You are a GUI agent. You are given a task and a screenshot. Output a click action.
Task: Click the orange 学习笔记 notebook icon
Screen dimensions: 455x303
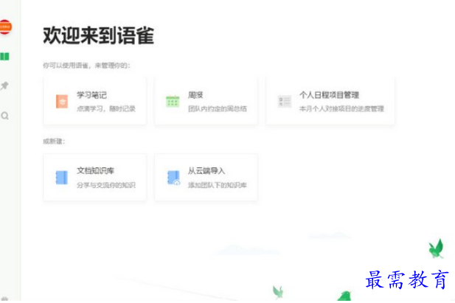coord(62,101)
